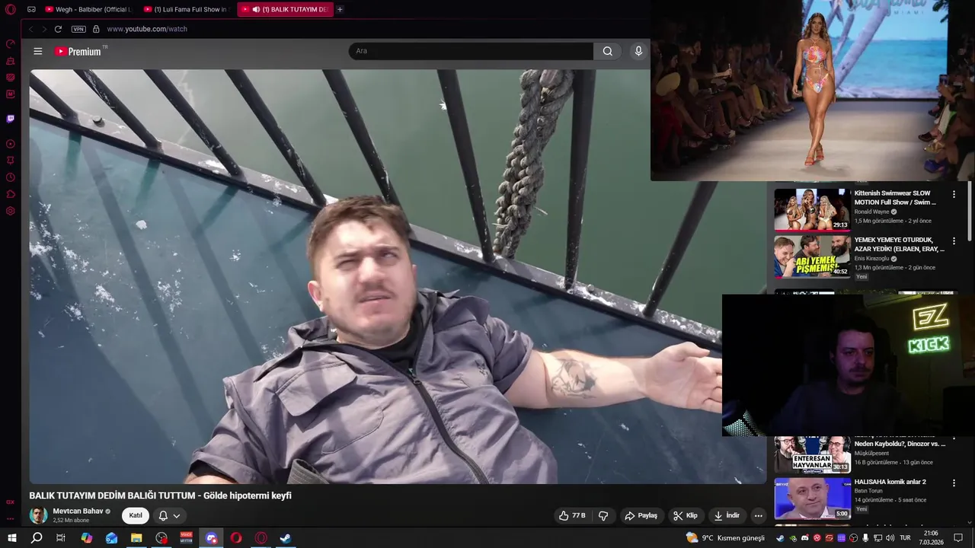Dislike the video with thumbs-down icon
Viewport: 975px width, 548px height.
(x=603, y=515)
